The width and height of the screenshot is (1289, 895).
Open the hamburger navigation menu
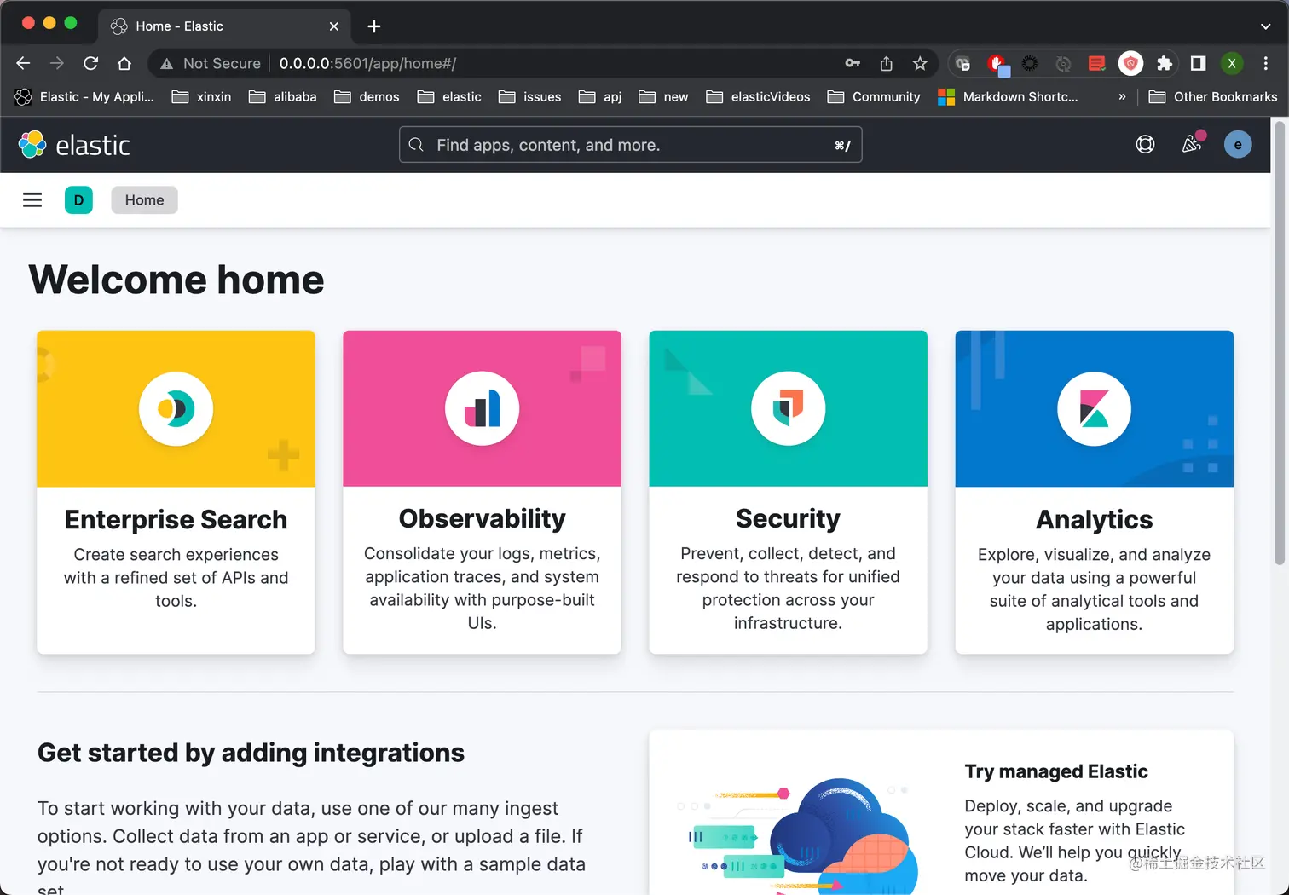(32, 199)
